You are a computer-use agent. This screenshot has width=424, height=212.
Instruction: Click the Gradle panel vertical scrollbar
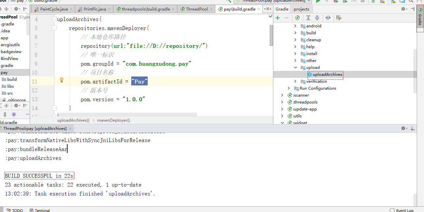click(x=415, y=70)
